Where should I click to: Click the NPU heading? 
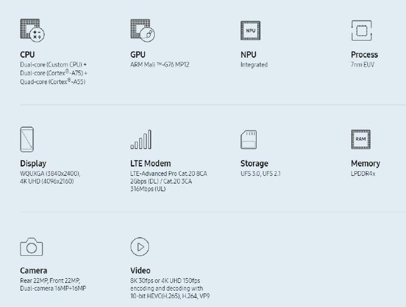(x=248, y=55)
